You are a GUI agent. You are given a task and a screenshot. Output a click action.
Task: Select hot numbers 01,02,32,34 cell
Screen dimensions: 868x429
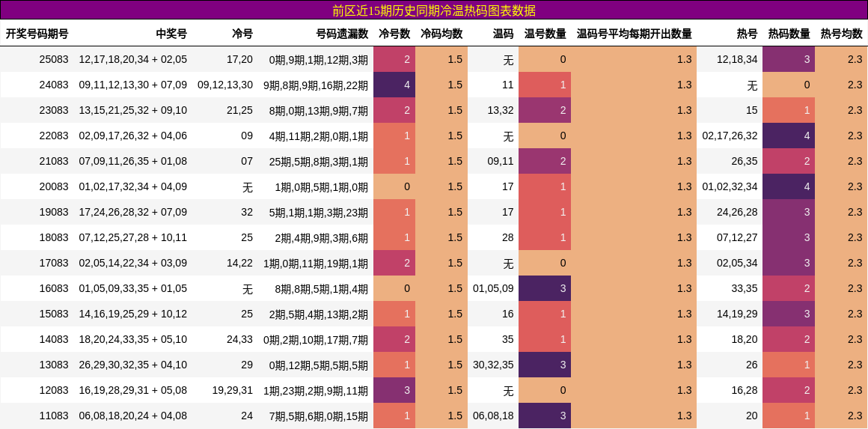click(730, 186)
